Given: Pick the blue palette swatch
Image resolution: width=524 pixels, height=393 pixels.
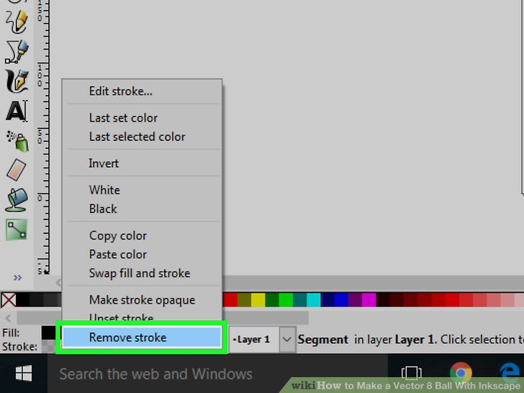Looking at the screenshot, I should [x=341, y=299].
